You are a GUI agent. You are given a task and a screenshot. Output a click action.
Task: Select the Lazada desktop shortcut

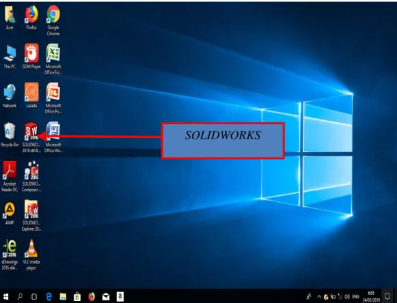tap(31, 96)
